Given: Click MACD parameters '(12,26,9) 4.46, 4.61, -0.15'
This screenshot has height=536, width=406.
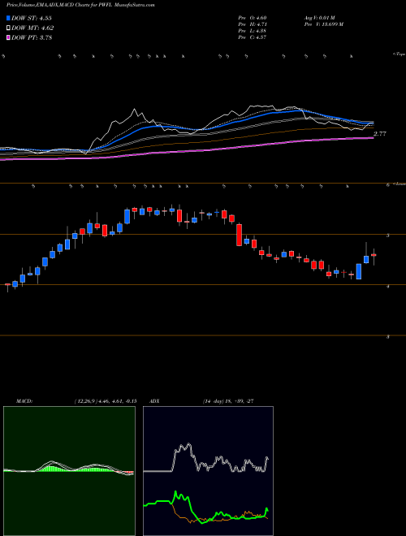Looking at the screenshot, I should pyautogui.click(x=105, y=401).
